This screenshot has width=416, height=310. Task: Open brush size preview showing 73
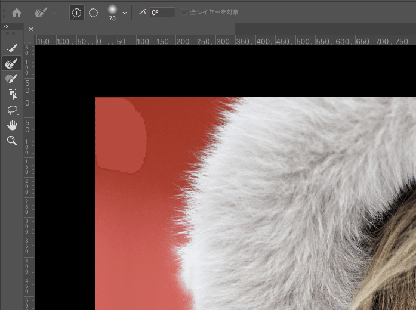point(112,13)
